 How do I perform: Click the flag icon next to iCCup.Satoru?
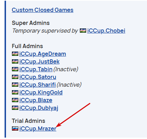pyautogui.click(x=15, y=77)
